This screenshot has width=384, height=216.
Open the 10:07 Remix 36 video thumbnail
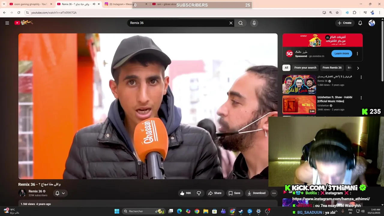(299, 84)
